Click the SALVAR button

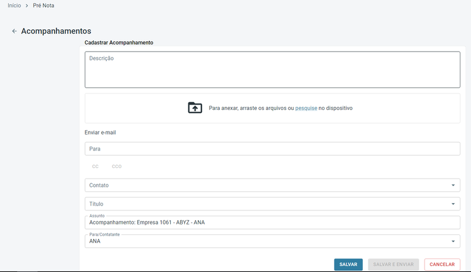point(348,264)
